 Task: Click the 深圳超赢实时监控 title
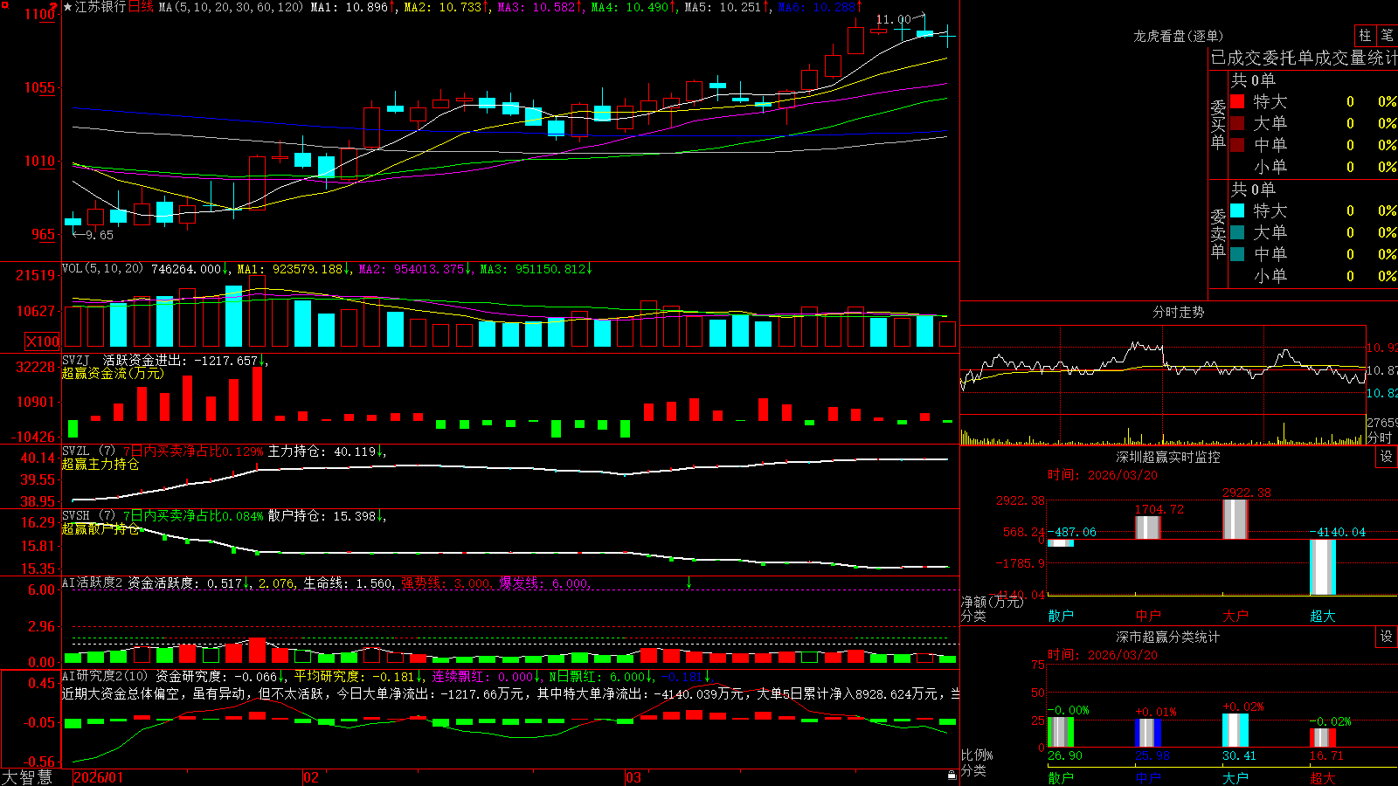point(1167,457)
